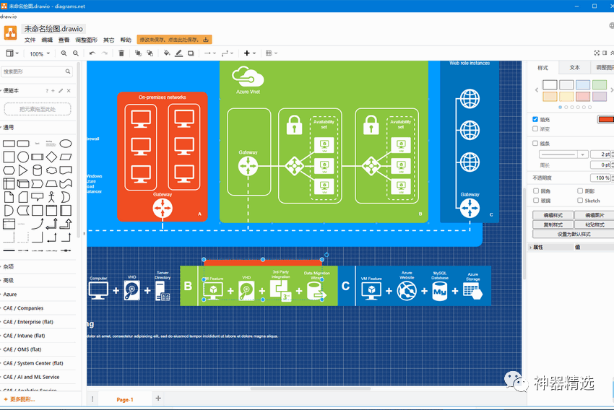
Task: Enable the 玻璃 glass checkbox
Action: [536, 200]
